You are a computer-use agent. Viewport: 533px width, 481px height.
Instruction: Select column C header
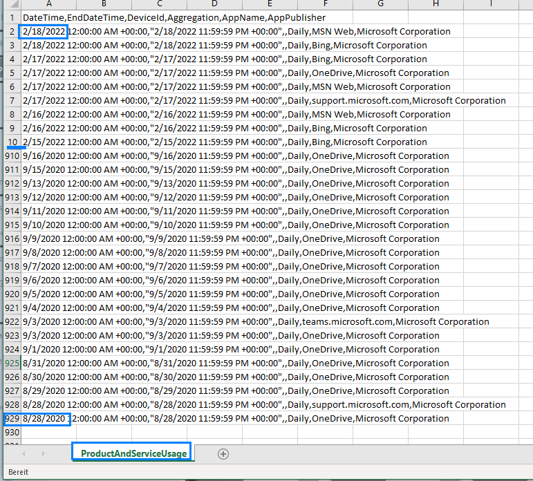[160, 4]
